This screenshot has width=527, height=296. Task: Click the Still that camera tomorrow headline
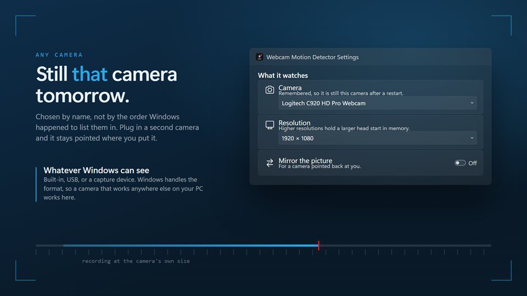pos(106,84)
